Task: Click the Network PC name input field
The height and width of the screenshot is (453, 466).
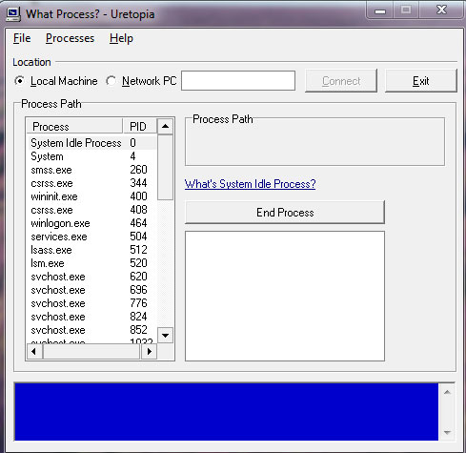Action: tap(238, 81)
